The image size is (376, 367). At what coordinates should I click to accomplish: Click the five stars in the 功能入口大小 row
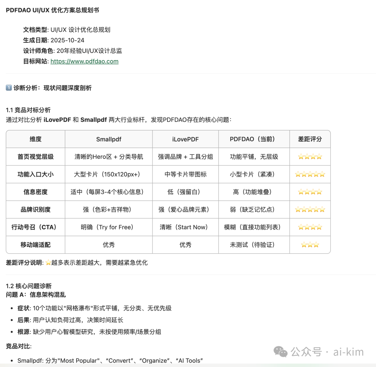(310, 174)
